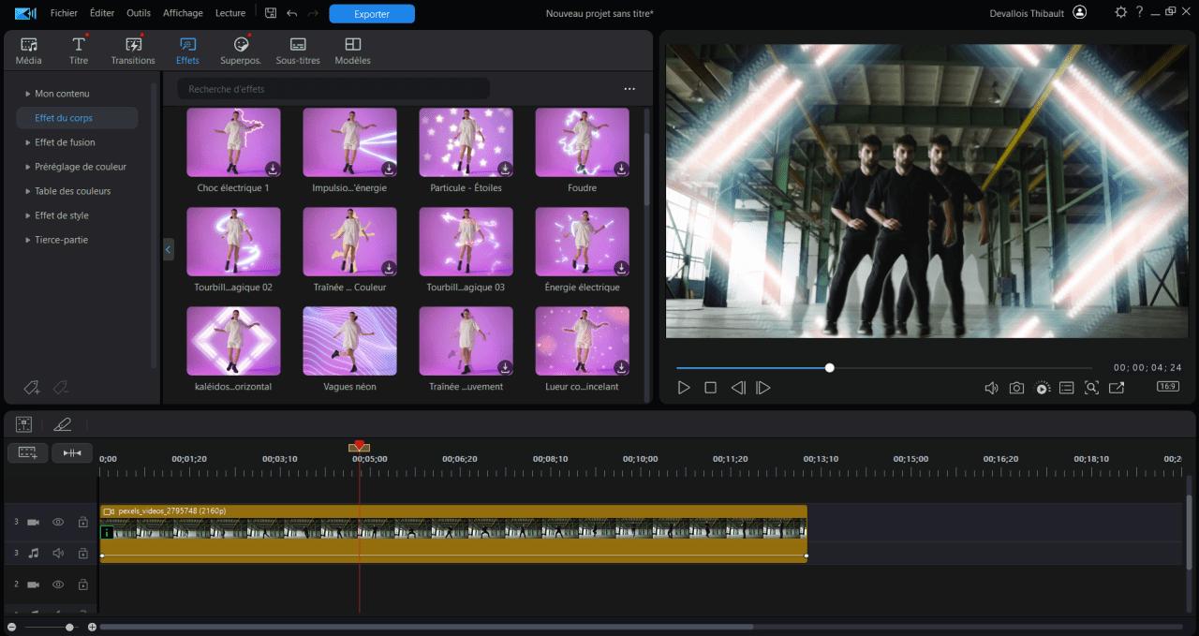
Task: Open the Affichage menu
Action: [x=183, y=12]
